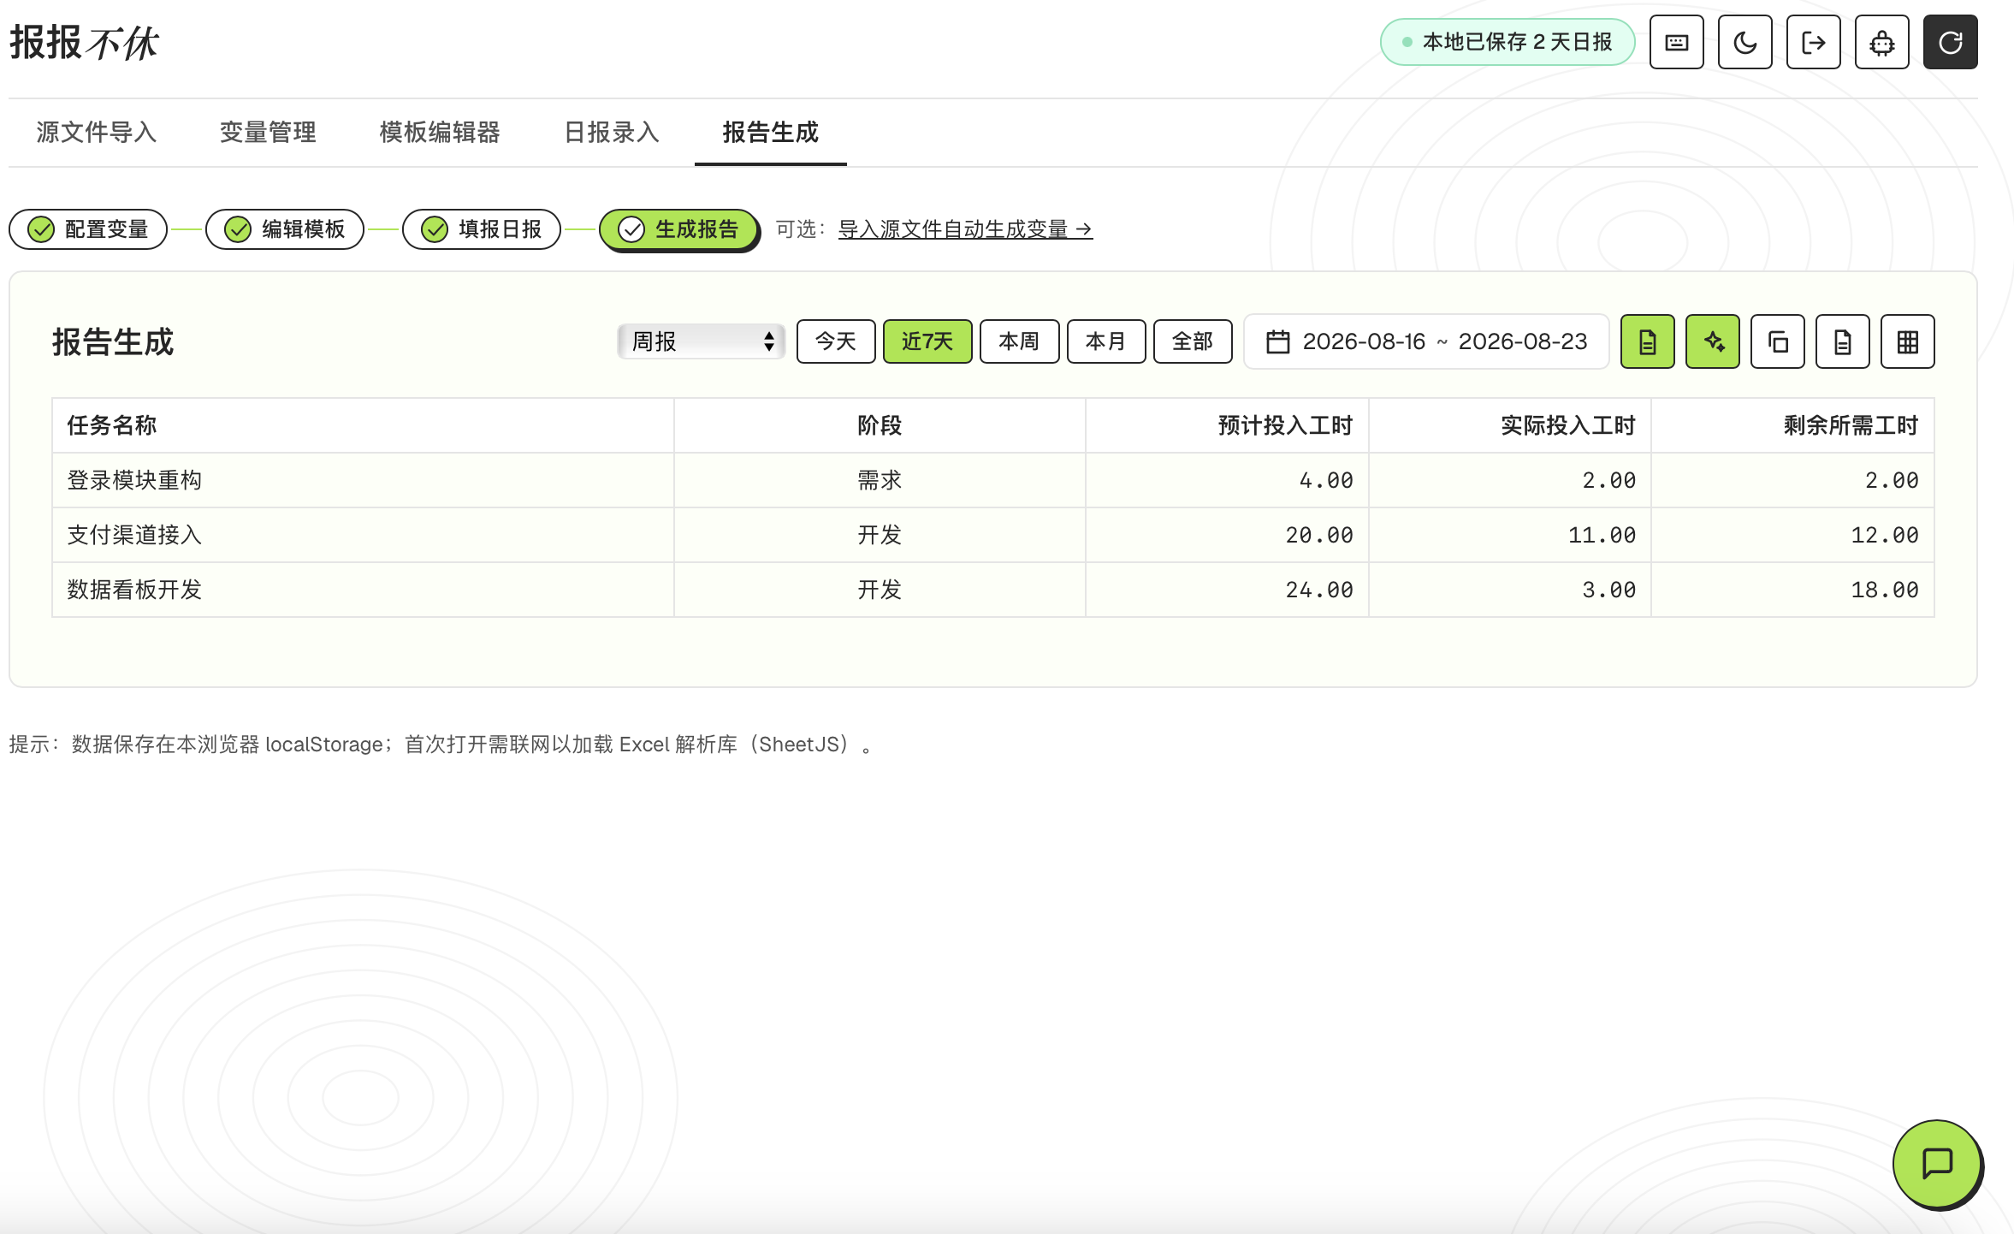Switch to 源文件导入 tab
The image size is (2014, 1234).
(x=96, y=133)
